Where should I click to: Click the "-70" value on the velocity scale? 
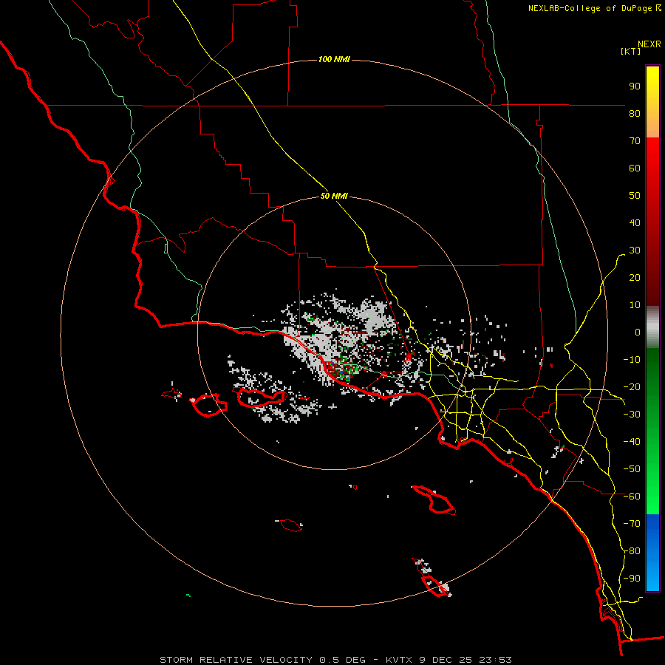[632, 524]
